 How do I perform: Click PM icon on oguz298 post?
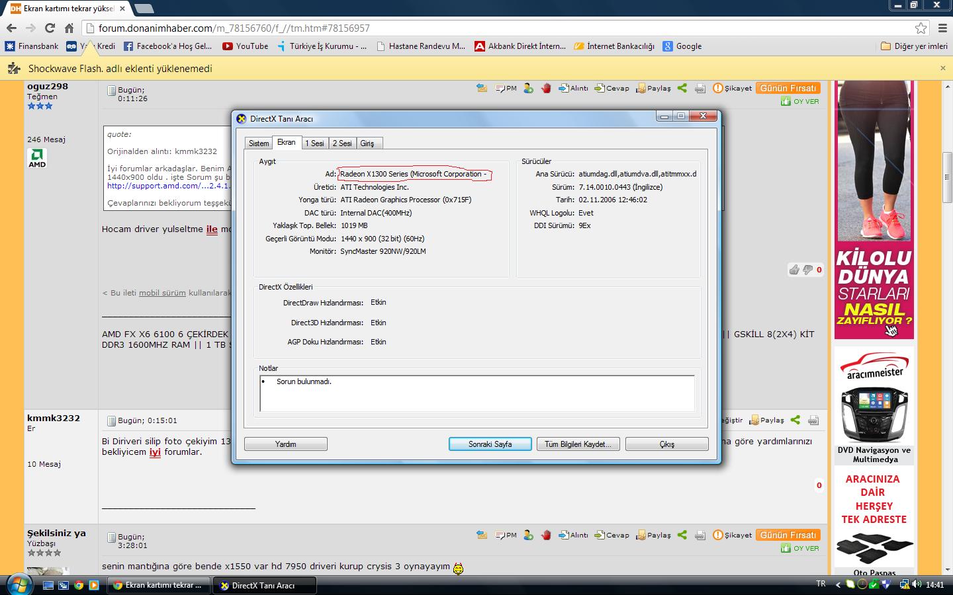(x=506, y=88)
